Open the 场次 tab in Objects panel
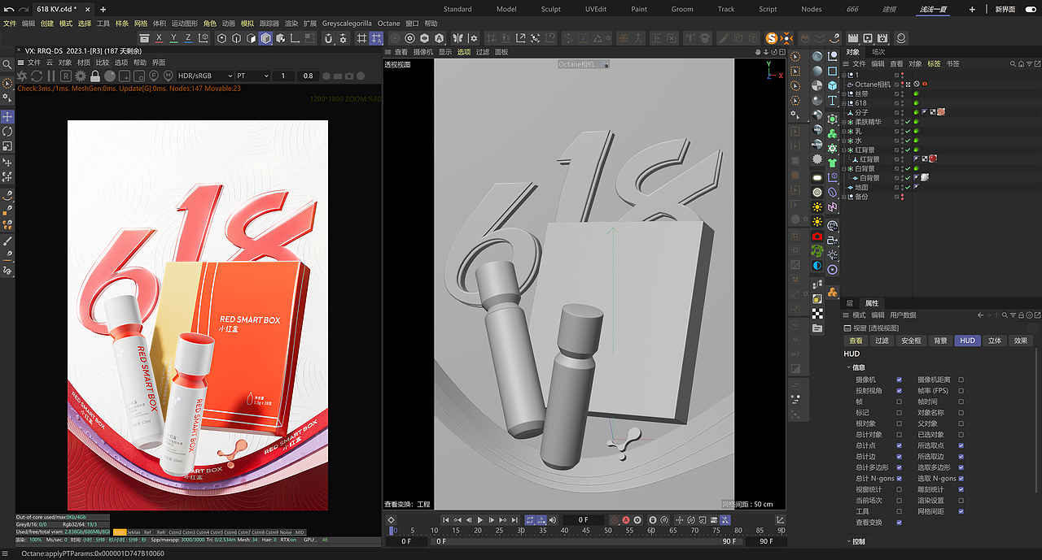Viewport: 1042px width, 560px height. click(878, 52)
